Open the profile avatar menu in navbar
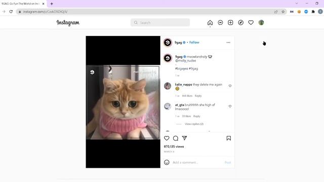Screen dimensions: 324x182 tap(261, 22)
